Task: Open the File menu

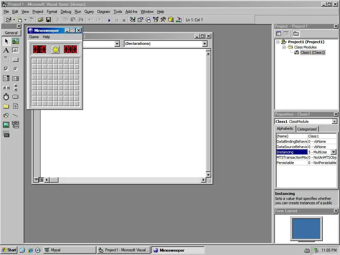Action: [6, 12]
